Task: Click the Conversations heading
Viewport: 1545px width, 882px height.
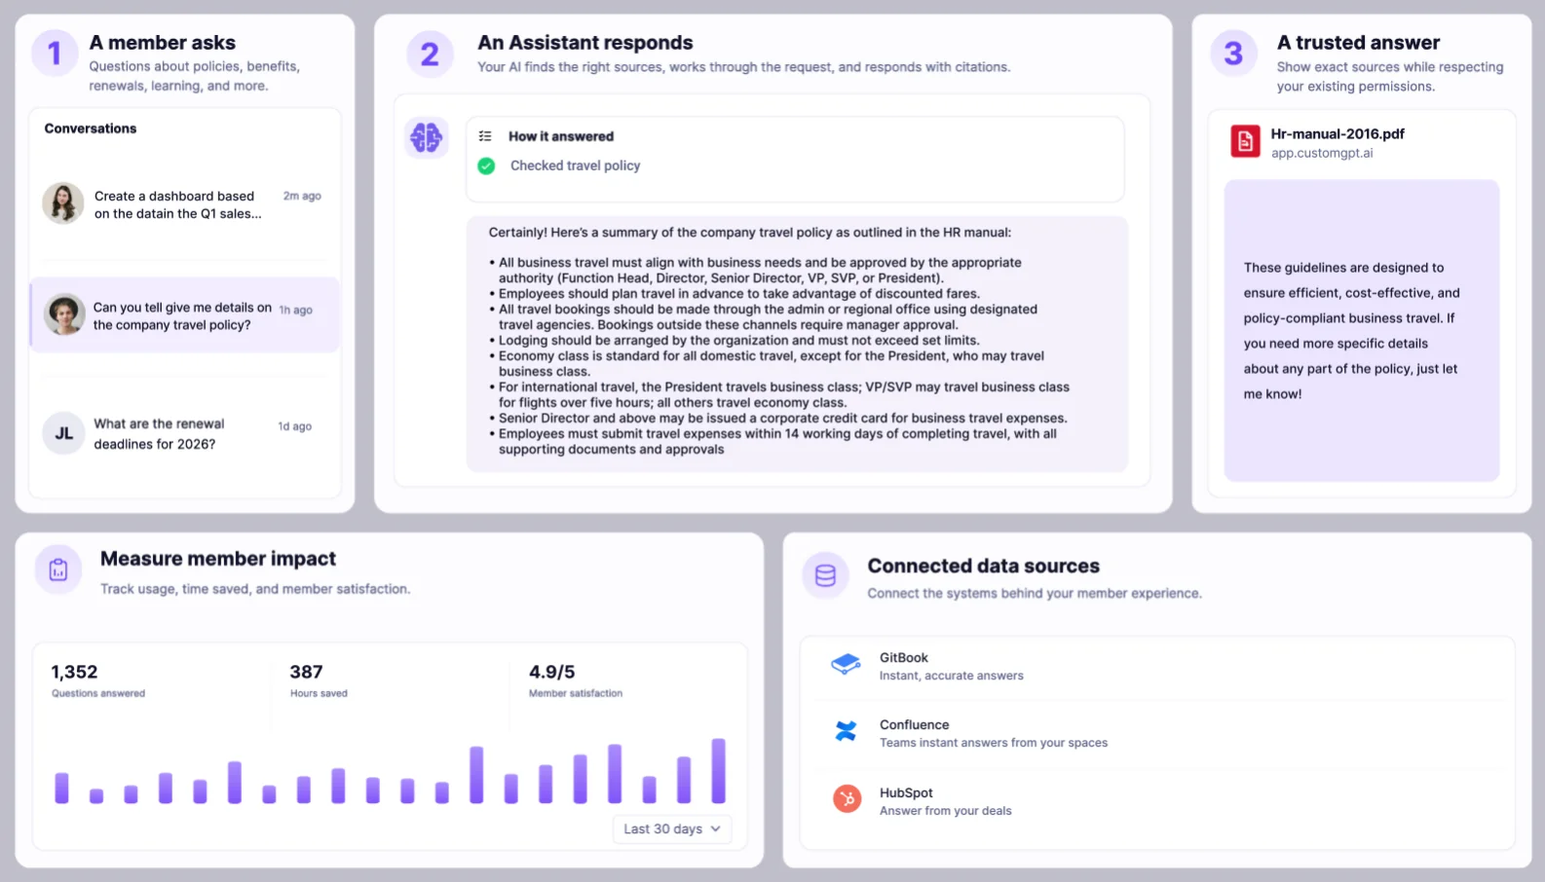Action: pyautogui.click(x=91, y=129)
